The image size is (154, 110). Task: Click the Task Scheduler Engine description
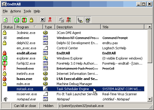pyautogui.click(x=73, y=89)
